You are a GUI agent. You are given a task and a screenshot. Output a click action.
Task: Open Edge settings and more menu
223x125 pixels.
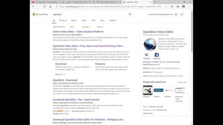[x=190, y=7]
